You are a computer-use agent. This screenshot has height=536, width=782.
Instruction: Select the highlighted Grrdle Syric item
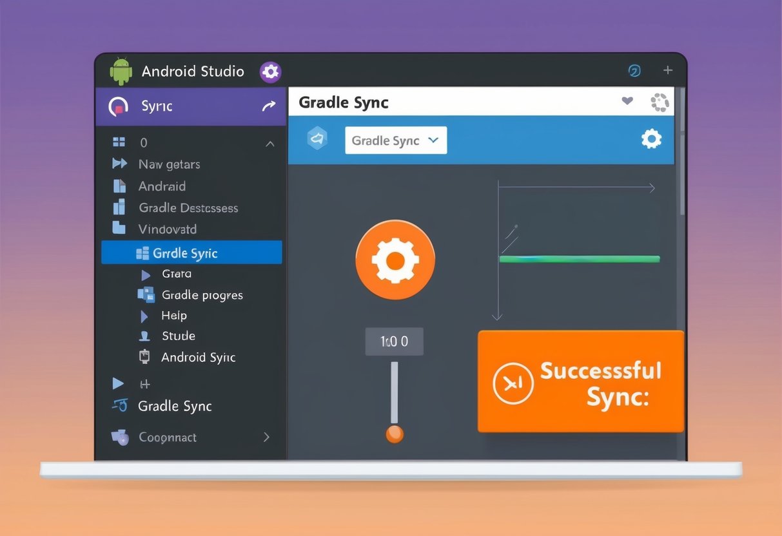191,253
